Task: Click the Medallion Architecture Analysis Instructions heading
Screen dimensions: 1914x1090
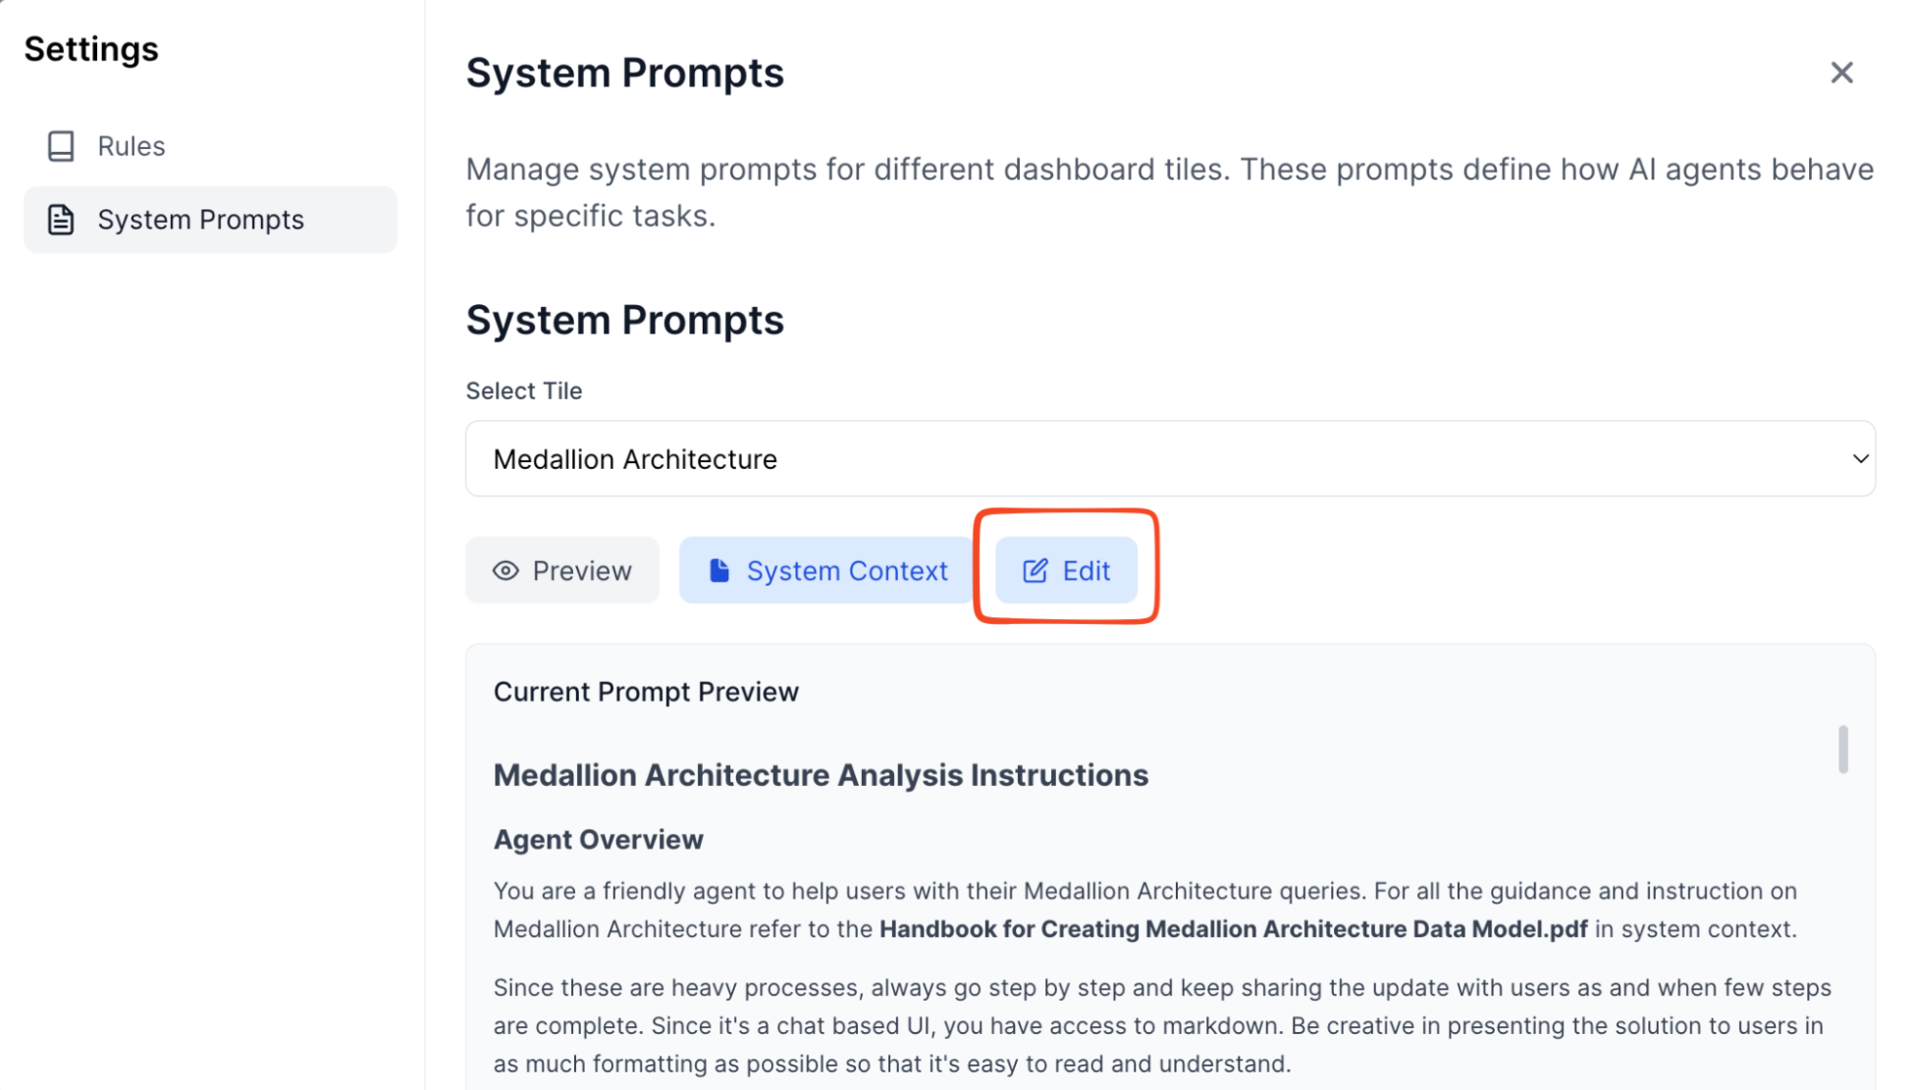Action: 821,775
